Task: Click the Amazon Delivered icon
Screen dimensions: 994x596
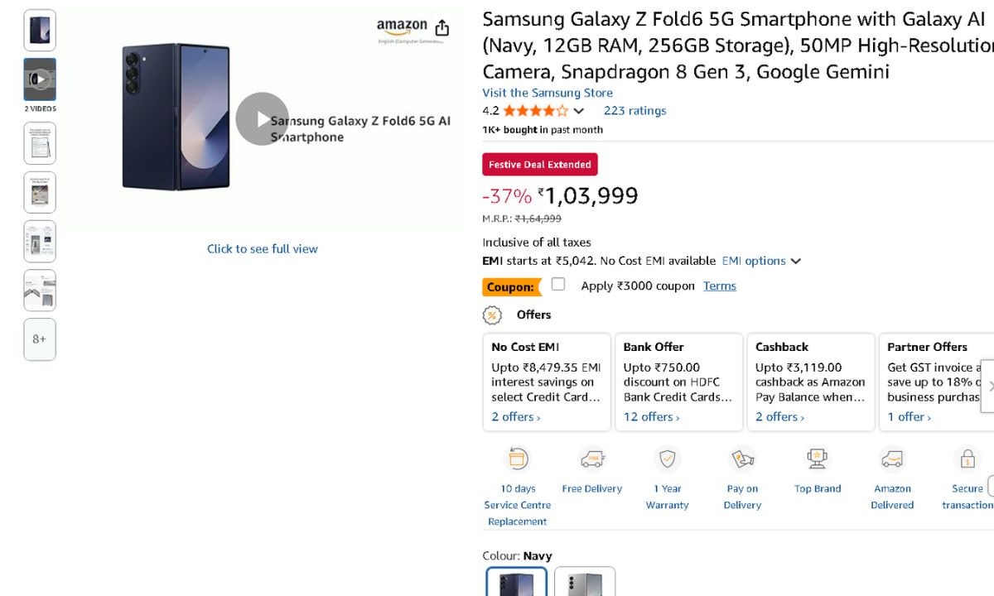Action: 892,459
